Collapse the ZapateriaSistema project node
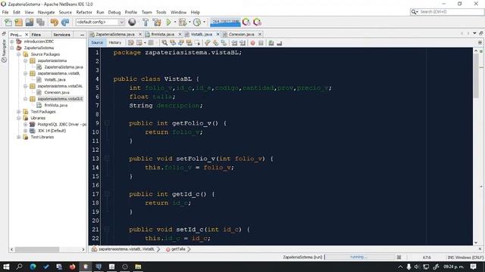 point(12,48)
